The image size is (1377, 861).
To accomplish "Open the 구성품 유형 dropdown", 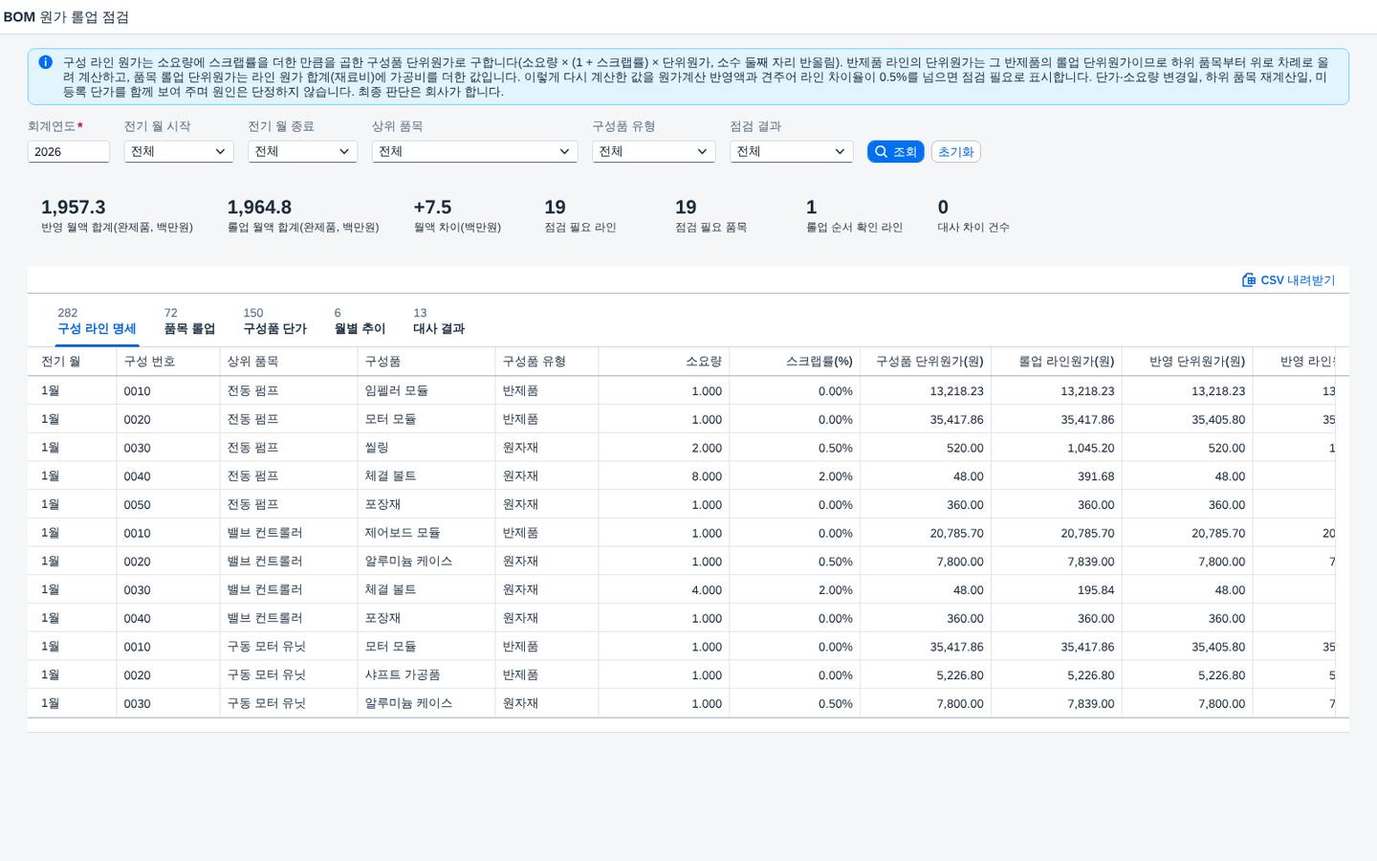I will 654,151.
